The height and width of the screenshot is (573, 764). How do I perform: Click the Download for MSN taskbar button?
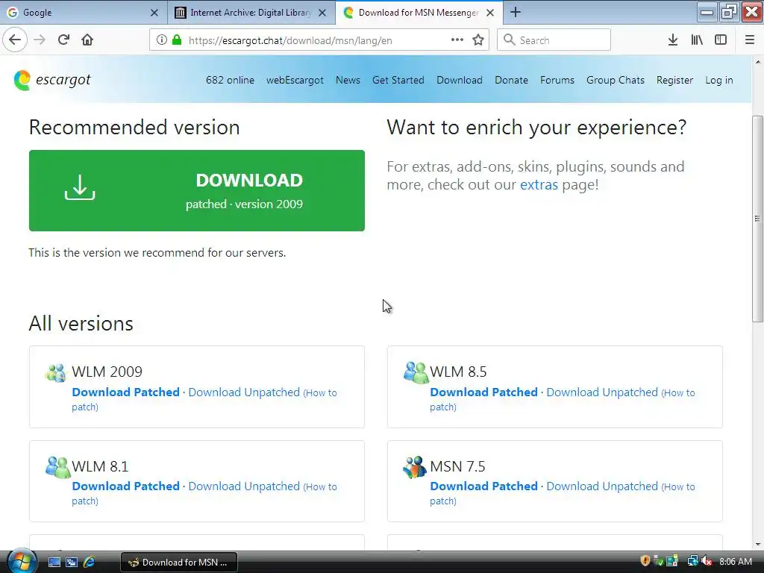[x=179, y=562]
